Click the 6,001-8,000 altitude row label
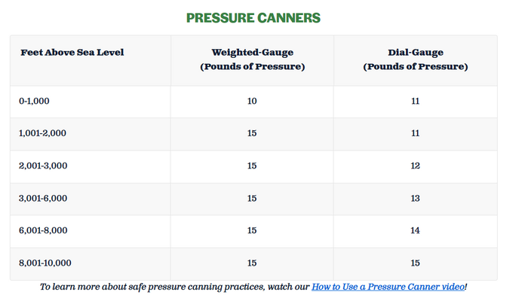The image size is (522, 301). pyautogui.click(x=43, y=230)
